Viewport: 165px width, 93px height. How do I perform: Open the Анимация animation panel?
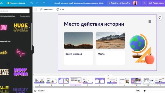pos(46,9)
